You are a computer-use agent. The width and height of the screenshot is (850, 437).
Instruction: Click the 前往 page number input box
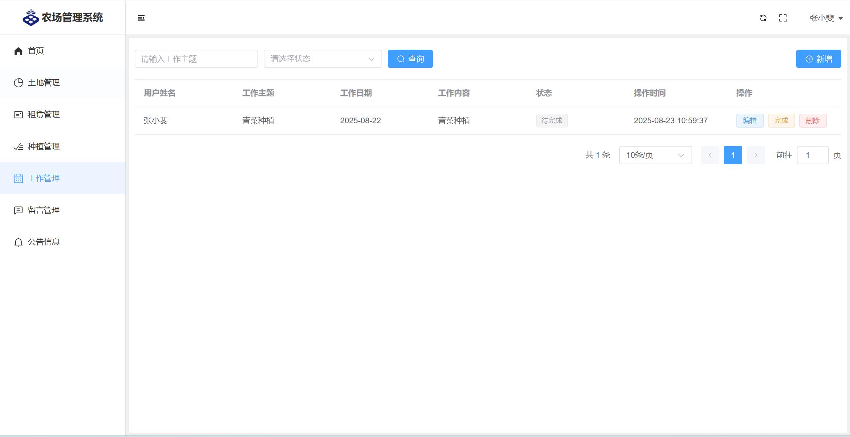pos(812,155)
